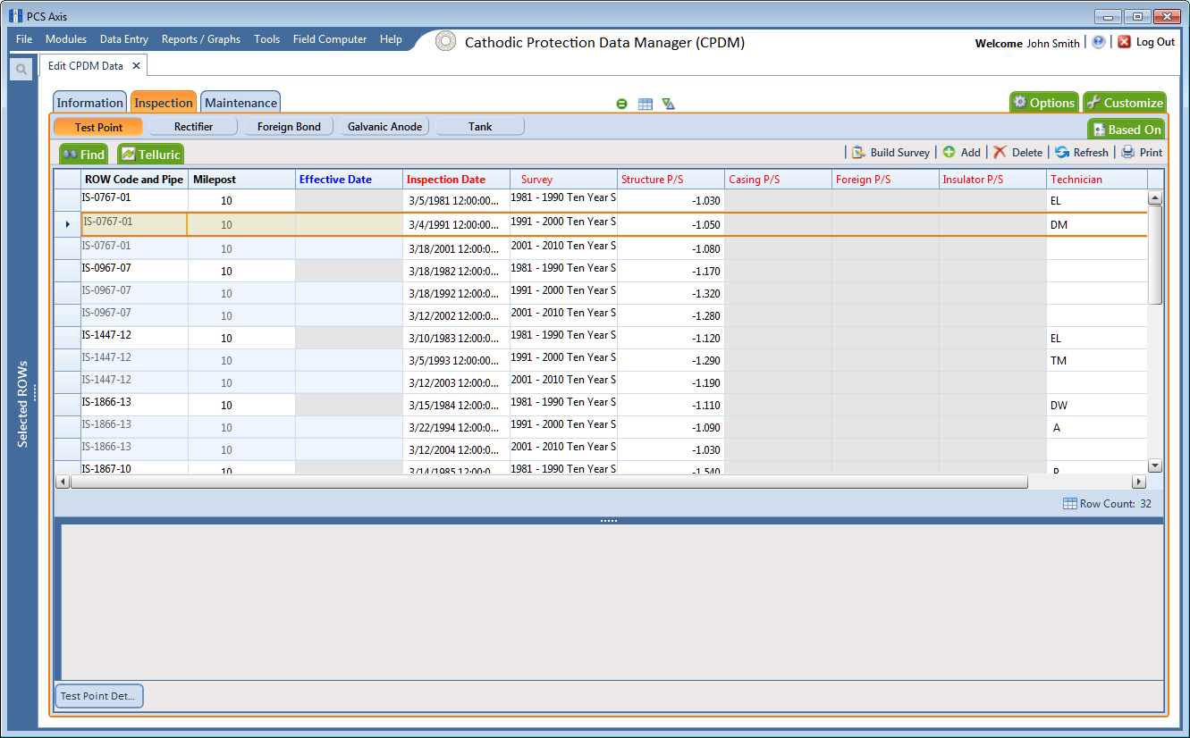Click the inspection date 3/12/2002 cell
The width and height of the screenshot is (1190, 738).
(x=456, y=315)
